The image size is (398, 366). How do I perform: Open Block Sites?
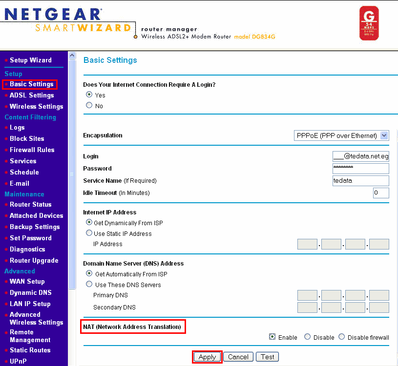tap(27, 138)
